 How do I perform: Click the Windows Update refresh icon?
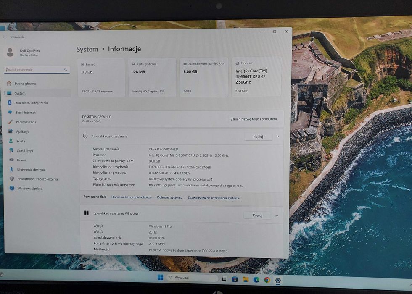tap(12, 188)
